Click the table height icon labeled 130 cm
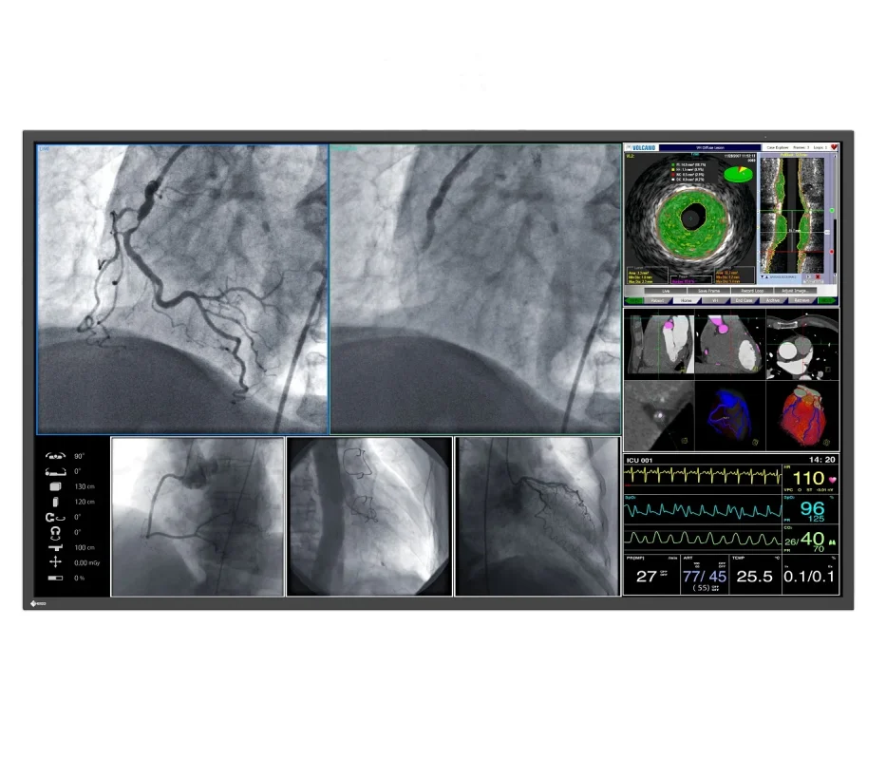Screen dimensions: 886x760 point(55,485)
